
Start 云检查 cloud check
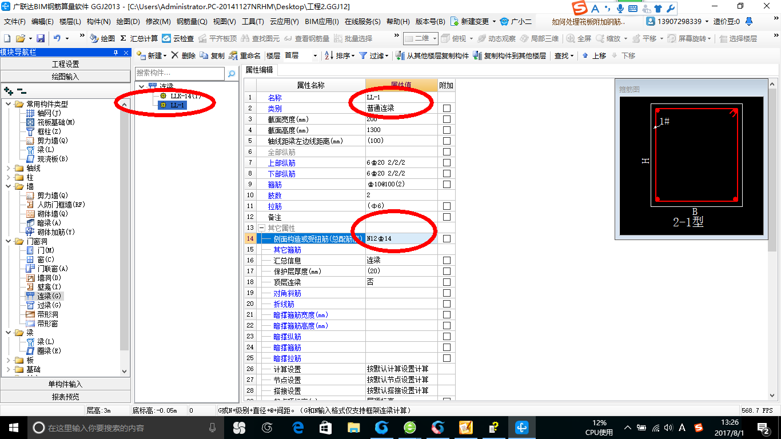[x=178, y=38]
